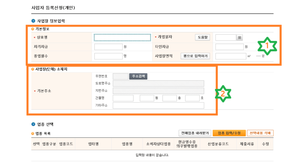Click the 자기자금 input field
Viewport: 296px width, 164px height.
108,47
